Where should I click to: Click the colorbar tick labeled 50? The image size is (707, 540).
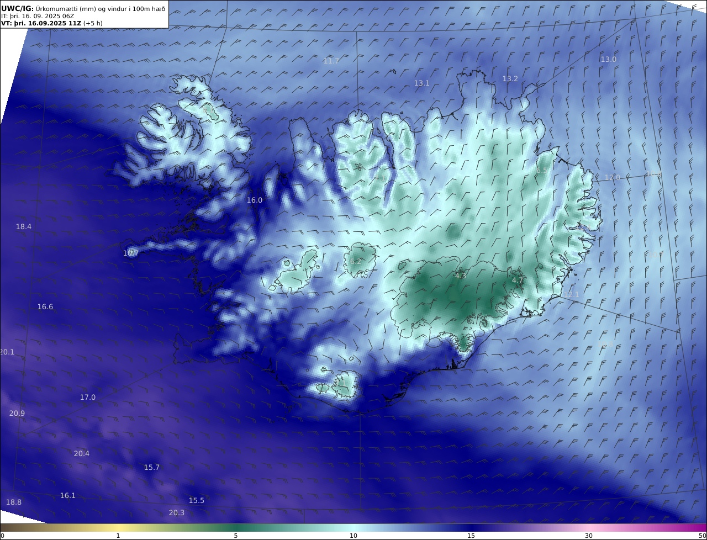(702, 536)
